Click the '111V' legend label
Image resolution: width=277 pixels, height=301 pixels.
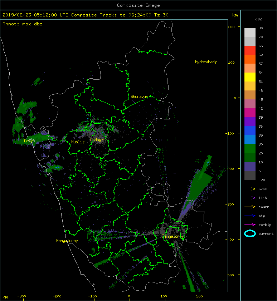pos(263,198)
